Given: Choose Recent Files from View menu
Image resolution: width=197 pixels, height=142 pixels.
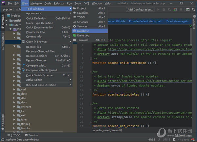Looking at the screenshot, I should 47,47.
